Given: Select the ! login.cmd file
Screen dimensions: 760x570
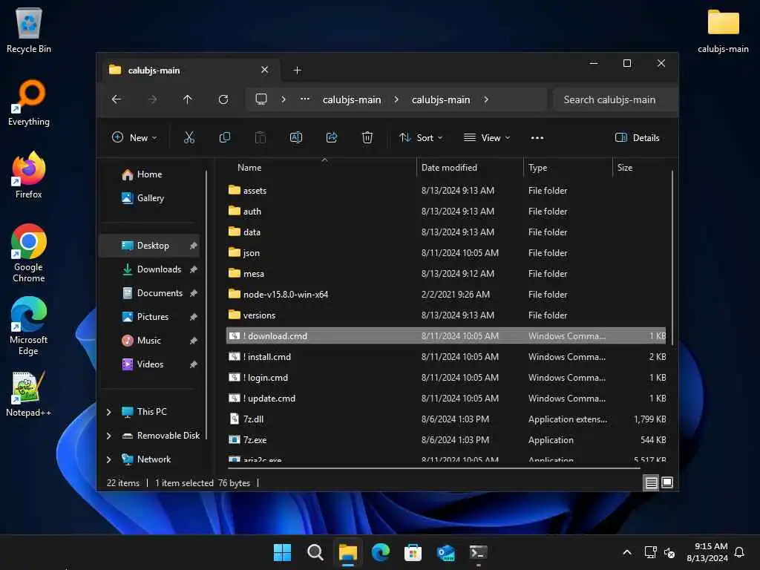Looking at the screenshot, I should coord(446,378).
